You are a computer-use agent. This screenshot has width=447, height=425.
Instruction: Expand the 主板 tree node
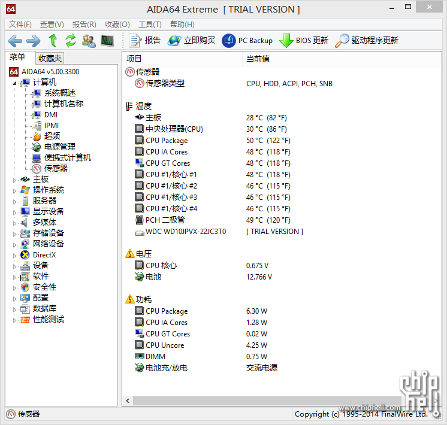click(14, 180)
